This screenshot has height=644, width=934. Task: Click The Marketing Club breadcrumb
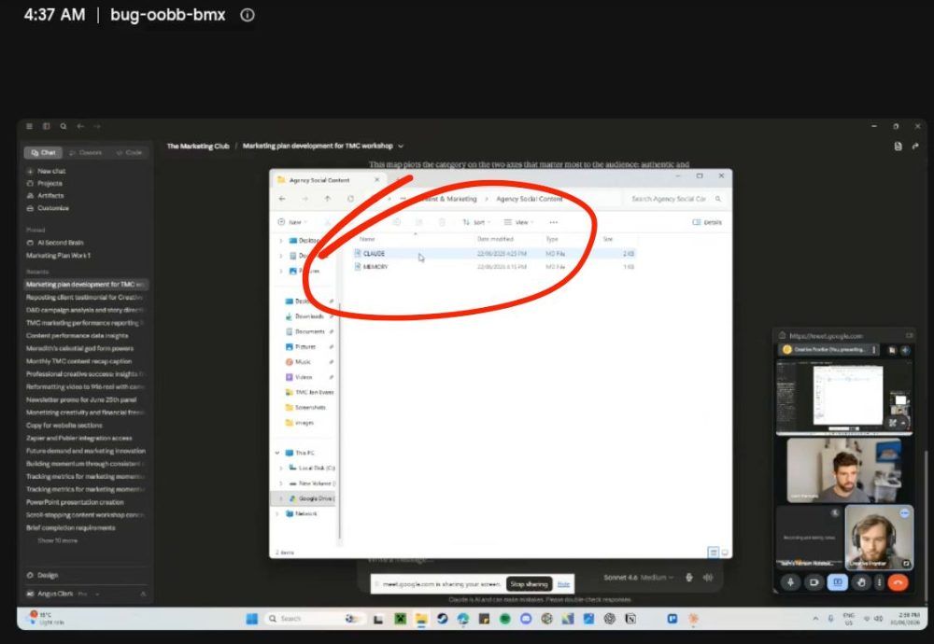tap(198, 146)
